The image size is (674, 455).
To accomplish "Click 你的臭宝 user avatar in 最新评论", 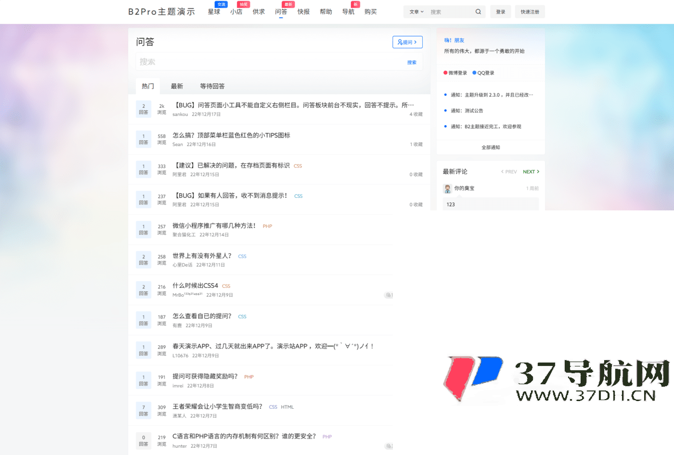I will (448, 188).
